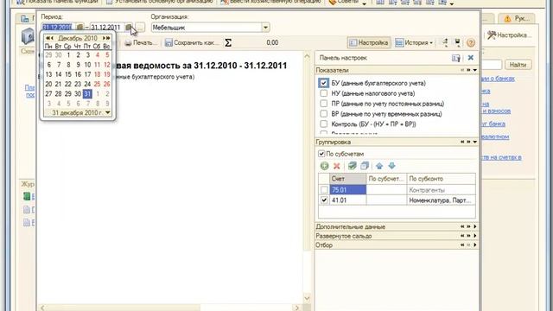Image resolution: width=553 pixels, height=311 pixels.
Task: Click the settings panel layout icon
Action: 456,58
